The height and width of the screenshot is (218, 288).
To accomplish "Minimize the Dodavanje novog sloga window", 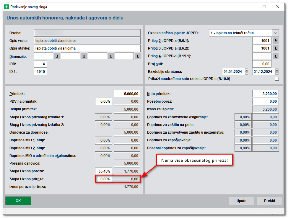I will point(251,7).
